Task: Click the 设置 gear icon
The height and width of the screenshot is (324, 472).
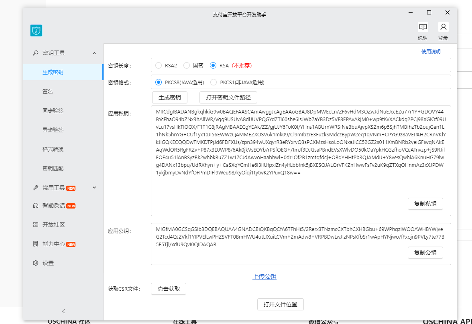Action: coord(35,263)
